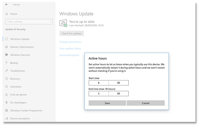
Task: Click the For developers tools icon
Action: 6,102
